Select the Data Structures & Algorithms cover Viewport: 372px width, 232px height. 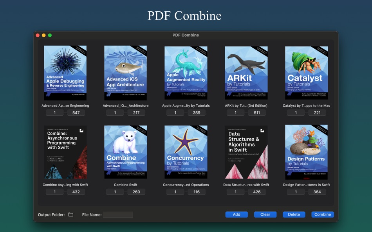(246, 152)
